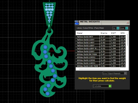This screenshot has height=103, width=138.
Task: Click the 1.81 DWT value
Action: pyautogui.click(x=113, y=66)
